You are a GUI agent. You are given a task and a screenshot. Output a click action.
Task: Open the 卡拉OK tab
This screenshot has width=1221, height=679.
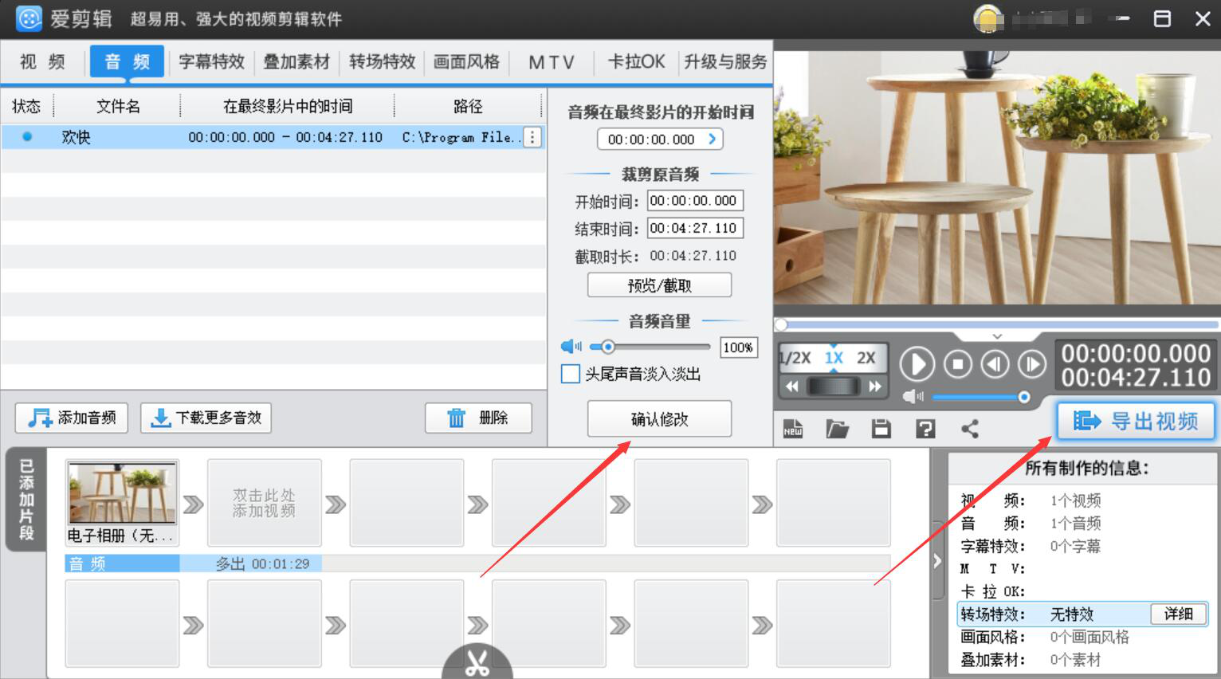point(636,61)
